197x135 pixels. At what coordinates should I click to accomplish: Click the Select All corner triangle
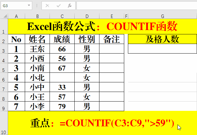pos(5,16)
